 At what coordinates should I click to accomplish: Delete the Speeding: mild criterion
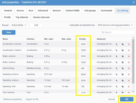(129, 87)
